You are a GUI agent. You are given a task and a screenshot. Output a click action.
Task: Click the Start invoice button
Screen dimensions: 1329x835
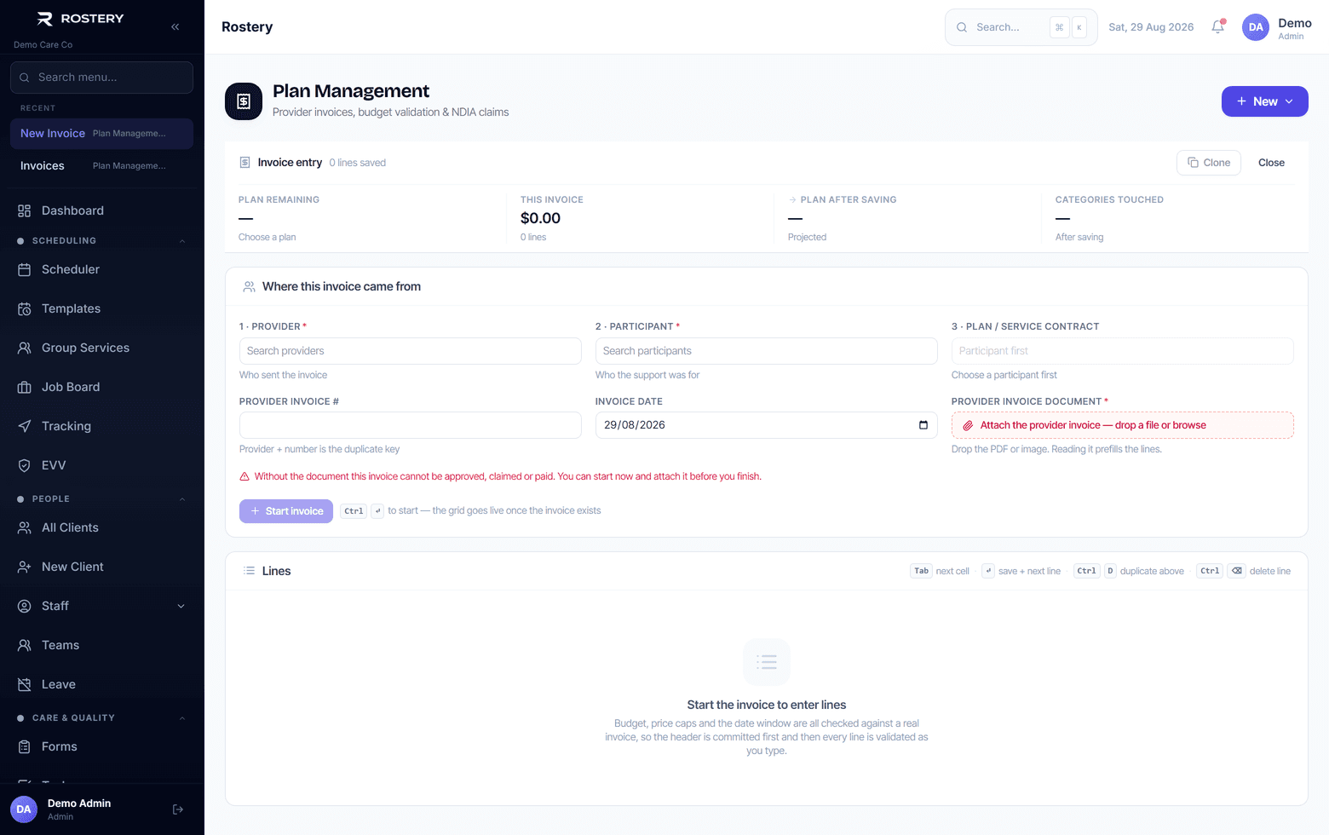[x=286, y=511]
